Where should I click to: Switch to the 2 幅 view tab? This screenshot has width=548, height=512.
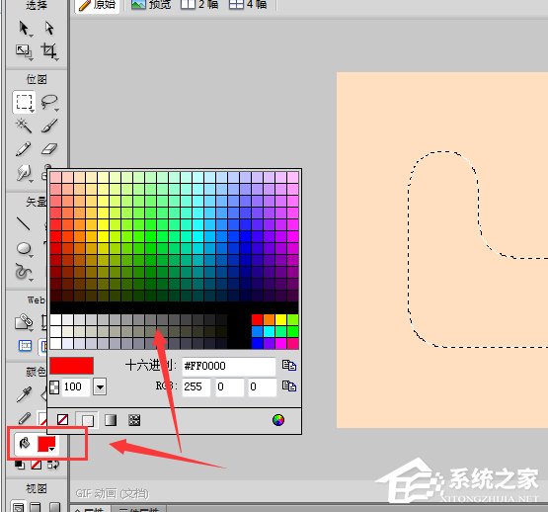coord(199,4)
